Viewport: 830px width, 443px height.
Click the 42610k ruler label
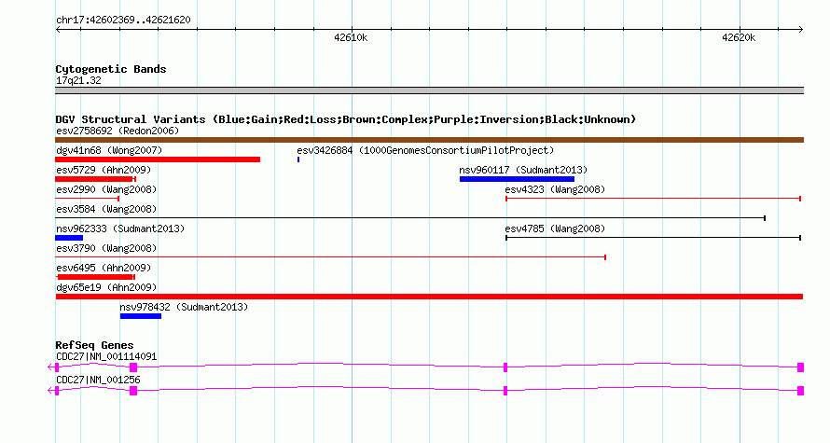[351, 37]
